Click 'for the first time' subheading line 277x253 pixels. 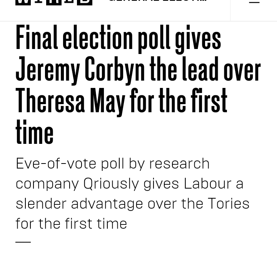71,224
